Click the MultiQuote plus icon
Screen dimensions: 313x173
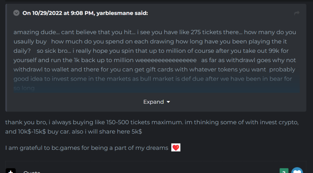(11, 171)
